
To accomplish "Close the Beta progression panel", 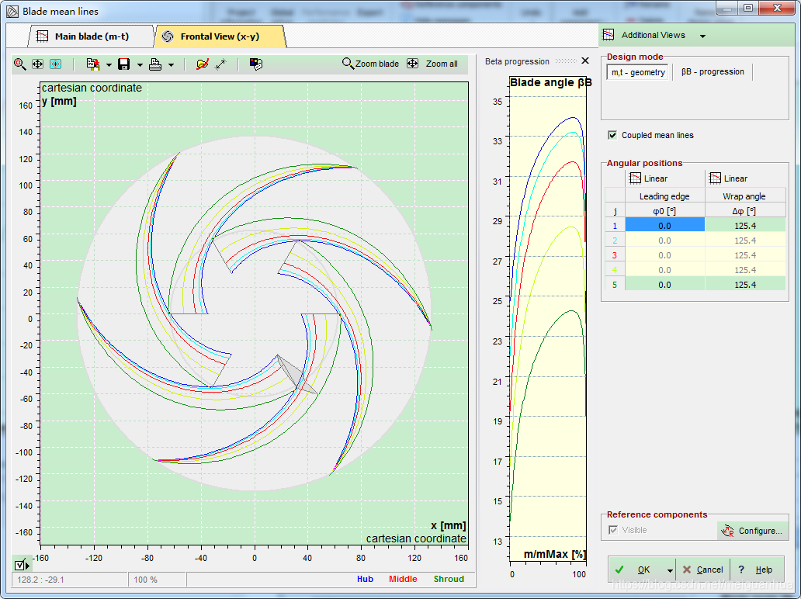I will coord(585,61).
